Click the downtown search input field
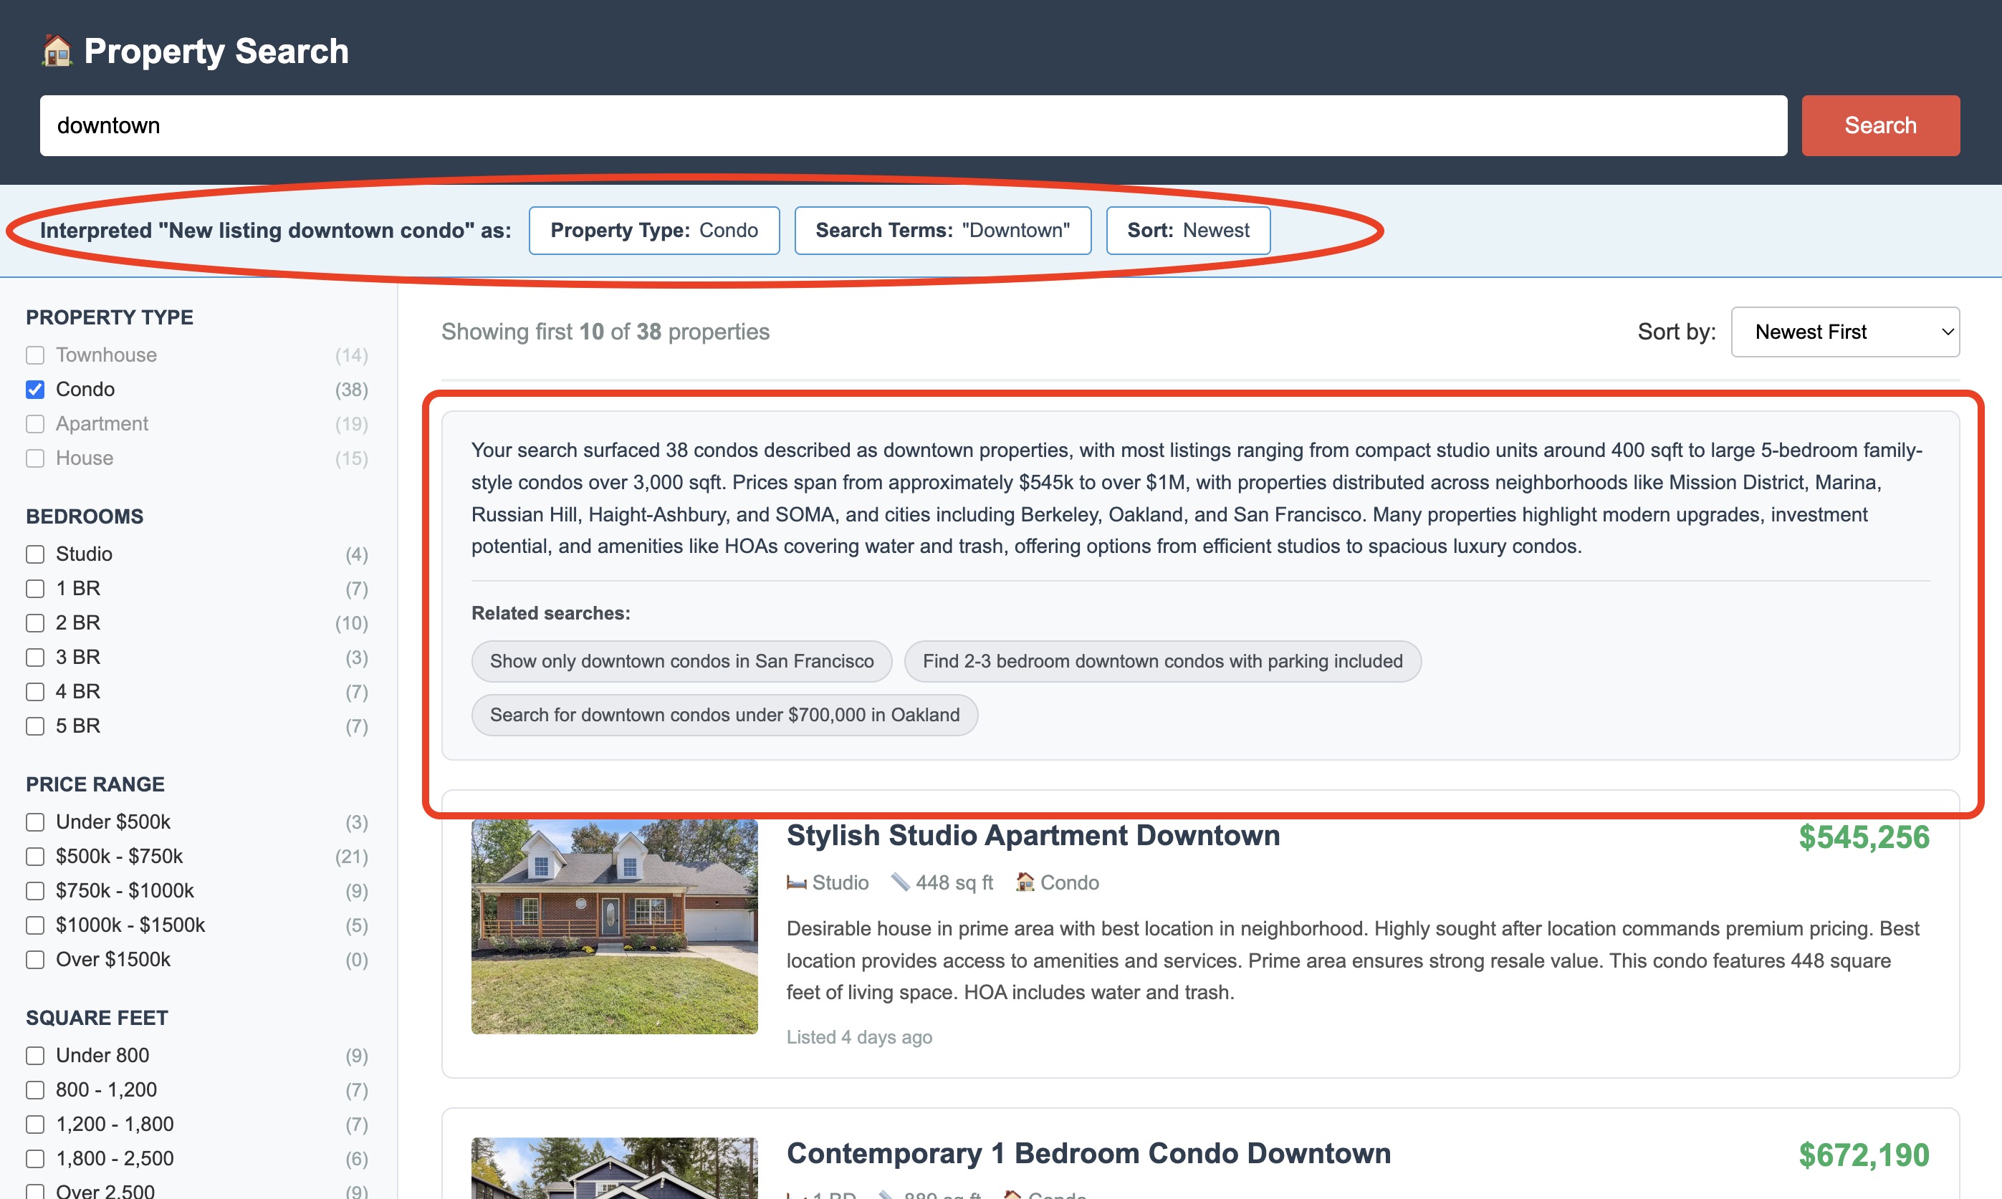Viewport: 2002px width, 1199px height. pos(912,126)
